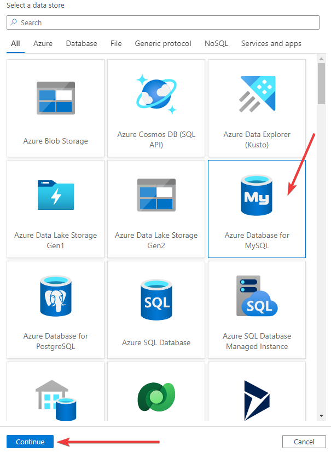
Task: Click the scrollbar up arrow
Action: tap(322, 59)
